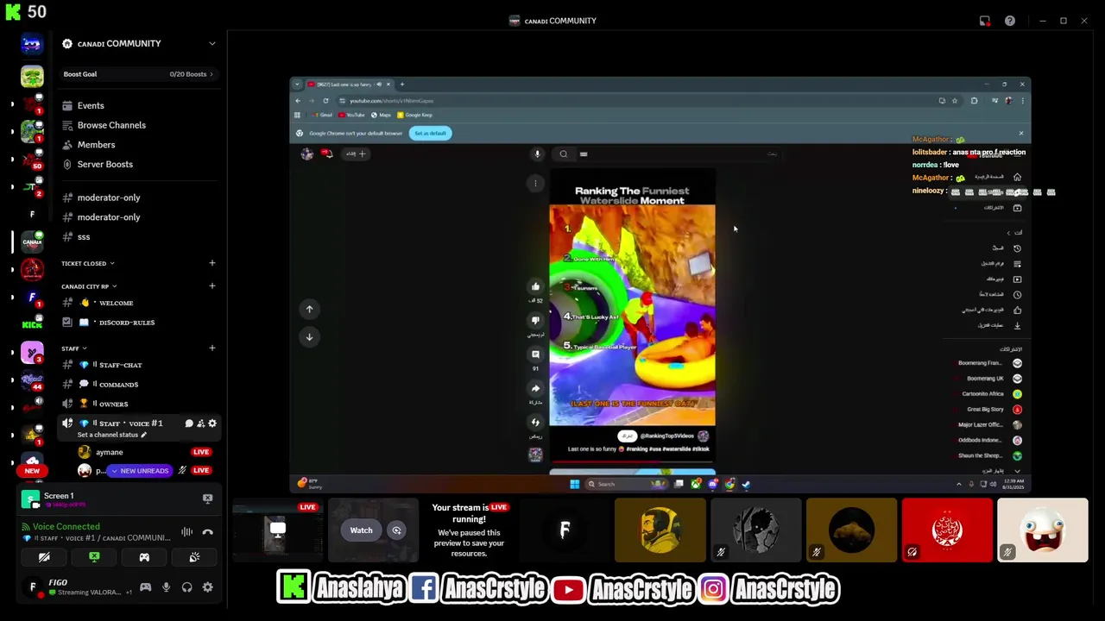1105x621 pixels.
Task: Click invite icon on STAFF VOICE #1
Action: (x=201, y=423)
